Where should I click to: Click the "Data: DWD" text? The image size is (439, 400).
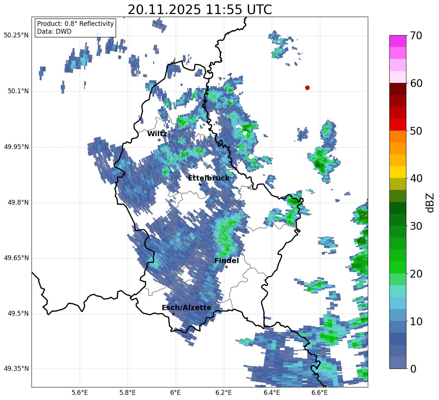(x=54, y=31)
